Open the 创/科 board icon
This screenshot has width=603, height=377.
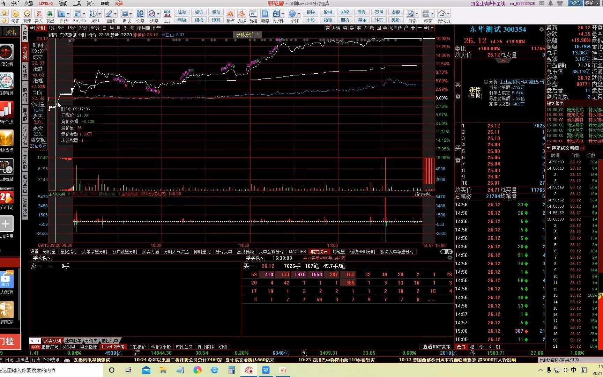(276, 14)
